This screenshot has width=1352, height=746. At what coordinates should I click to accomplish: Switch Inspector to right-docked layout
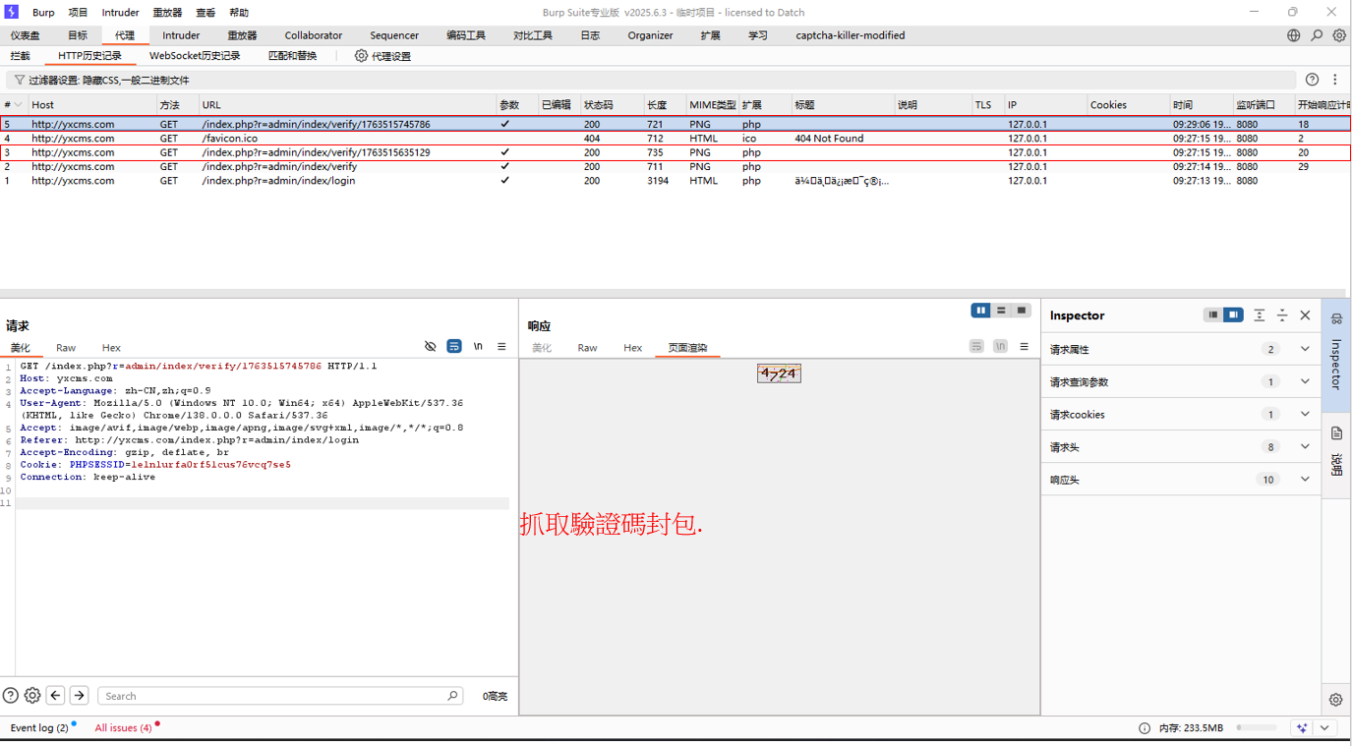click(x=1233, y=315)
